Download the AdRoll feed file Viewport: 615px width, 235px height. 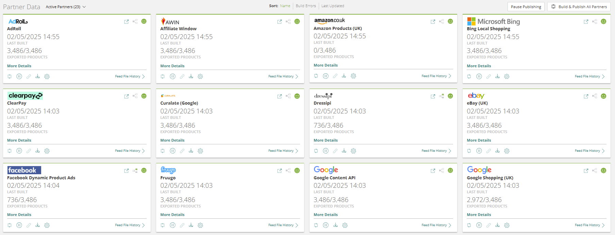pyautogui.click(x=38, y=76)
